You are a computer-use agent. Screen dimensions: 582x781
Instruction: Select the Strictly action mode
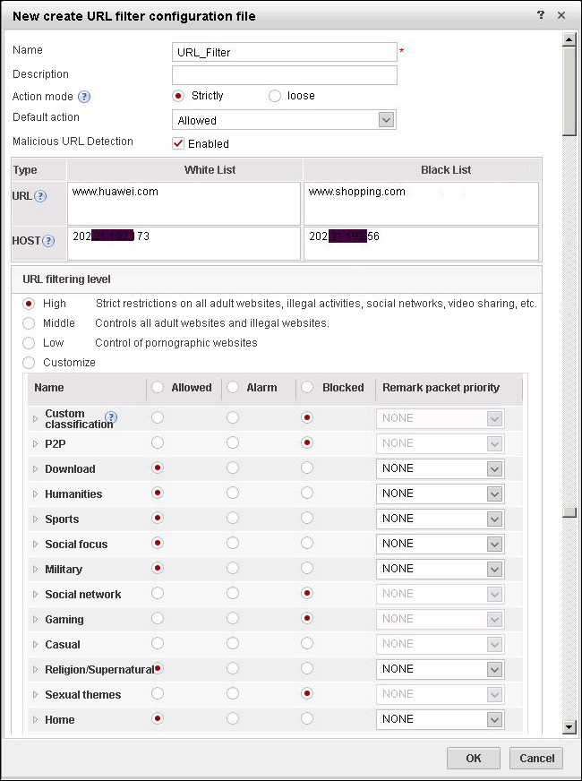tap(180, 96)
